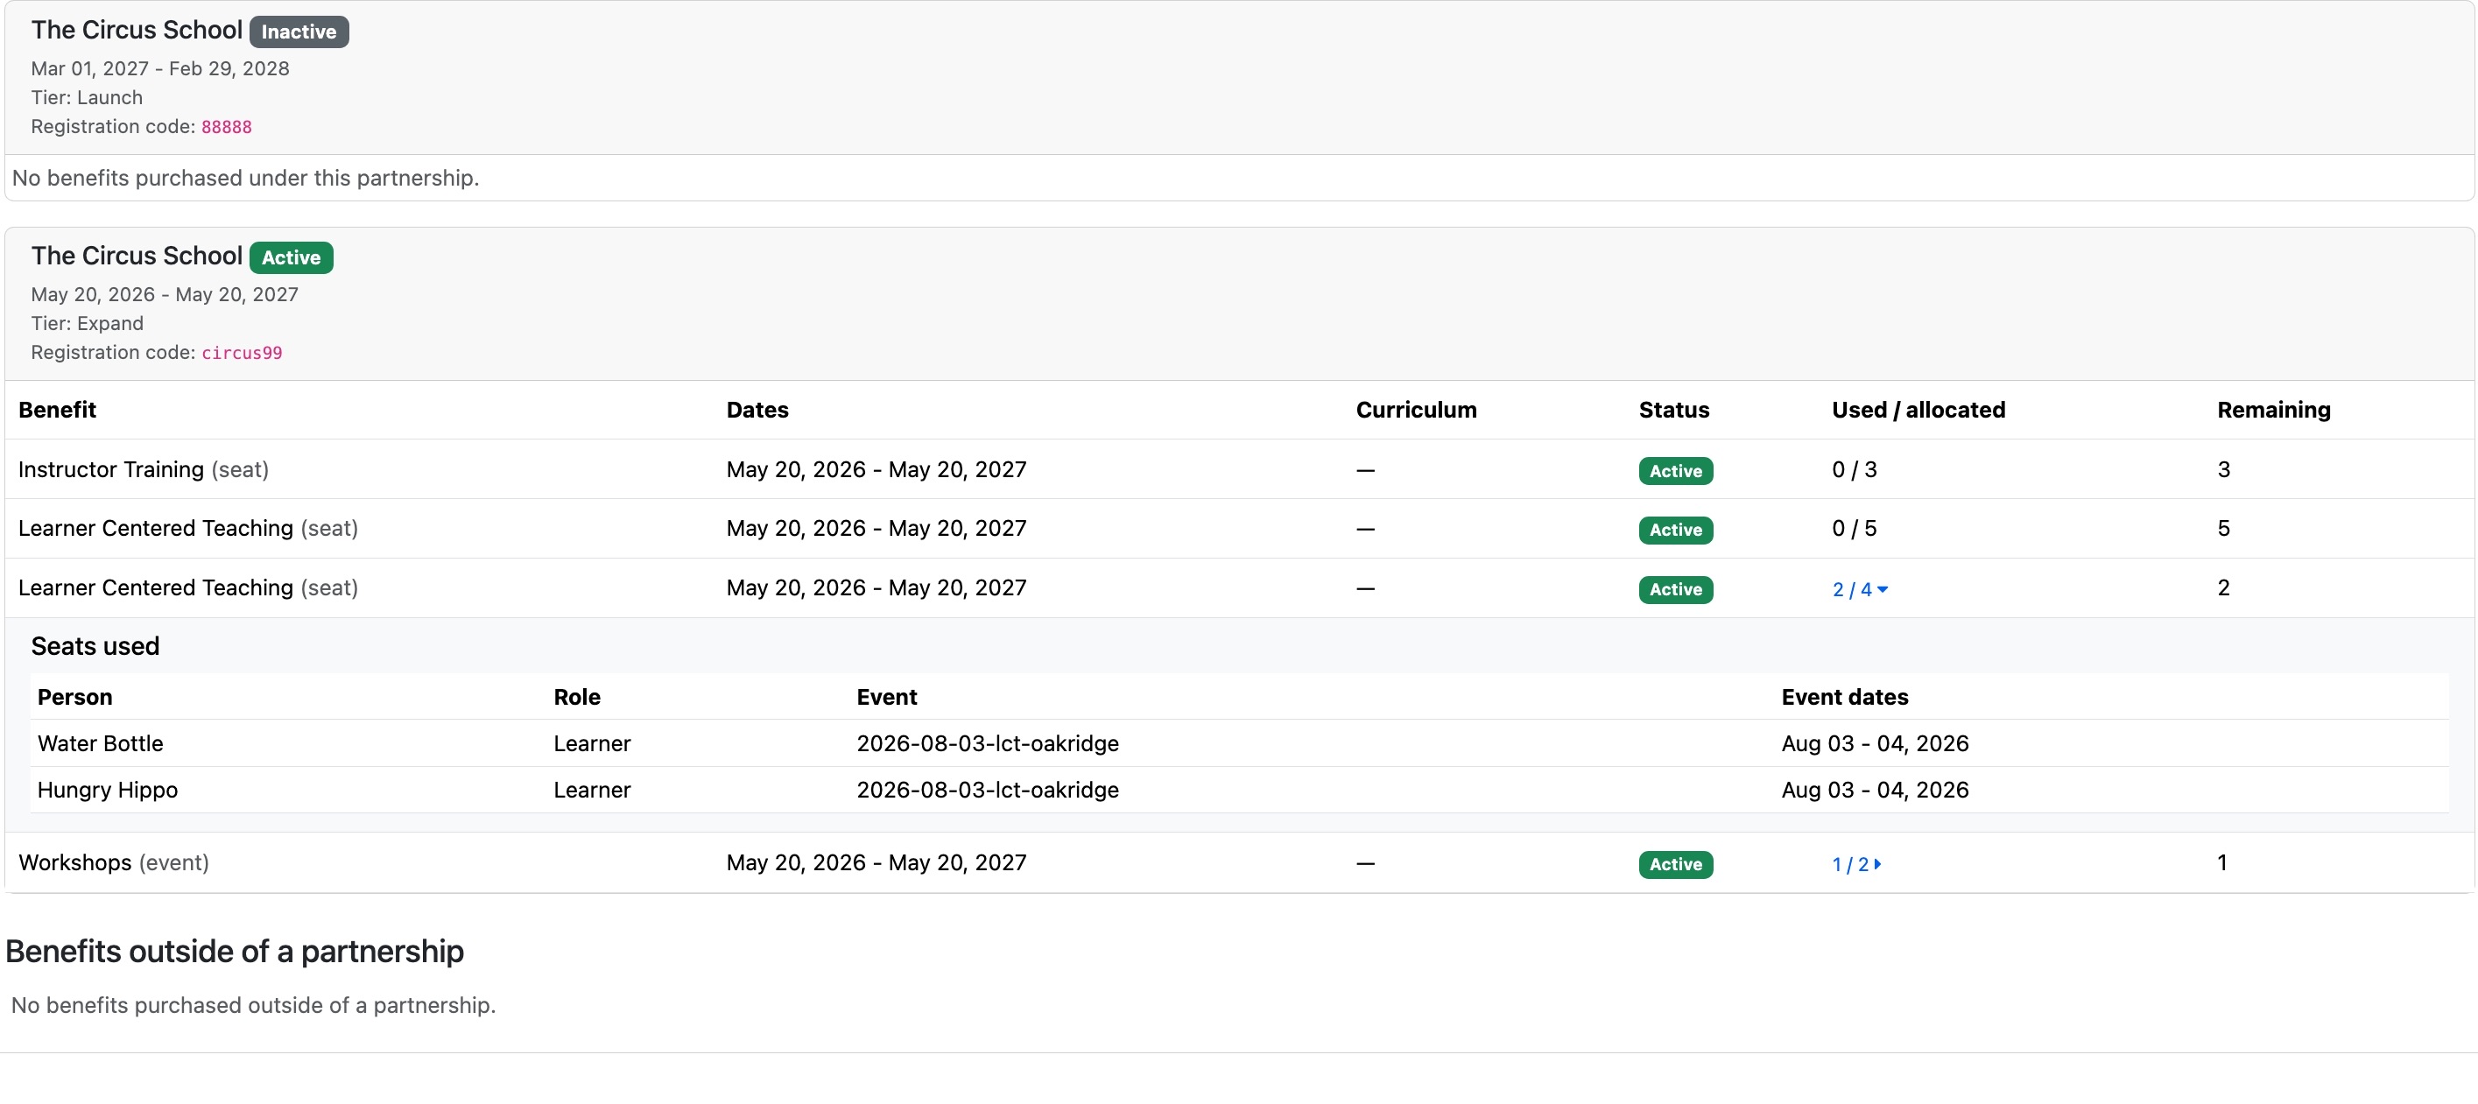Click person name Hungry Hippo

[x=108, y=791]
